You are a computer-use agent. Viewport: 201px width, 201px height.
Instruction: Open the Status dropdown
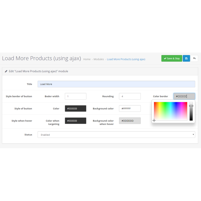tap(116, 135)
